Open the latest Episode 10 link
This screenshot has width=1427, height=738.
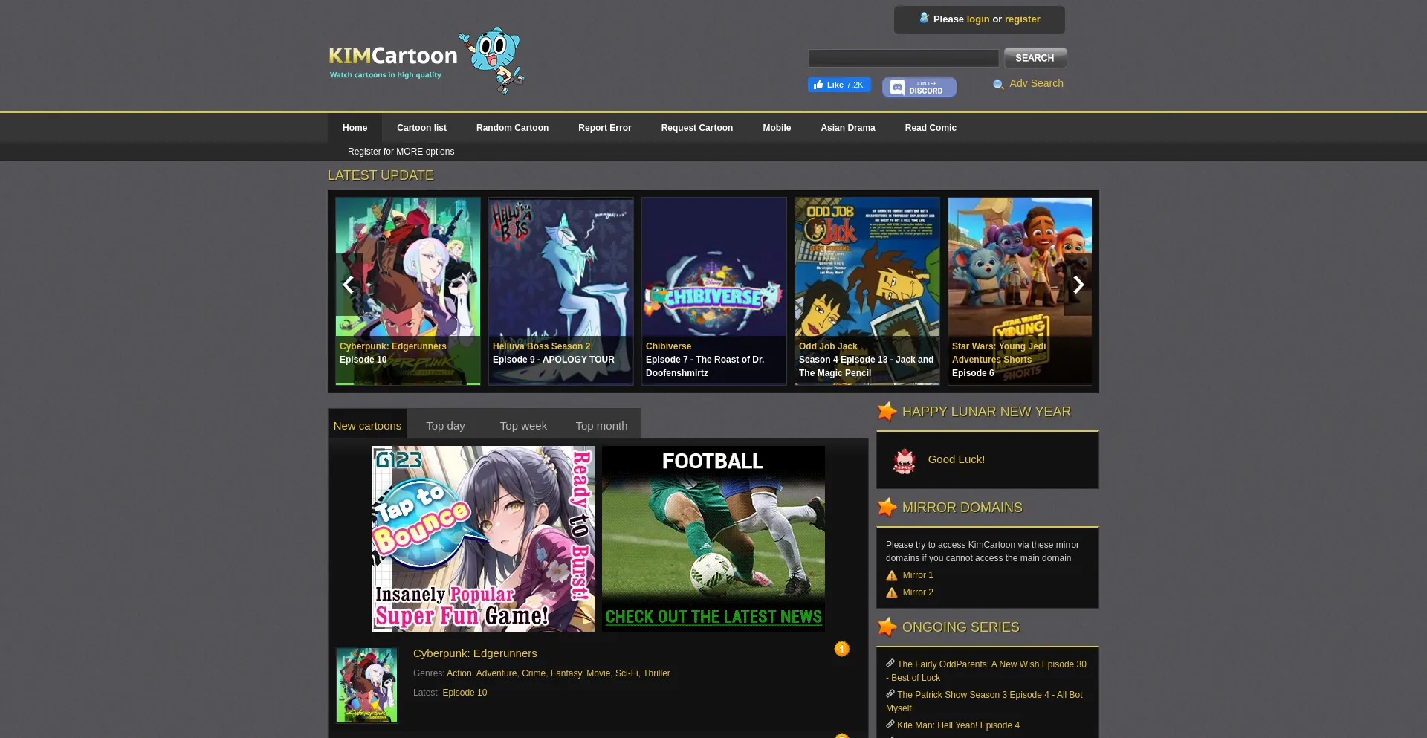[x=465, y=693]
